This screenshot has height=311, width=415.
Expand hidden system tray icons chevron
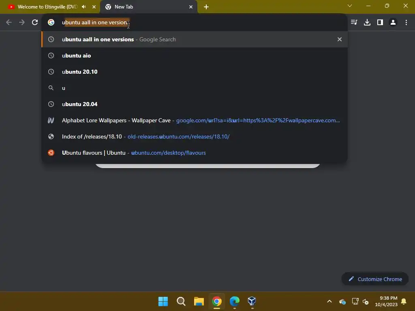[x=329, y=301]
